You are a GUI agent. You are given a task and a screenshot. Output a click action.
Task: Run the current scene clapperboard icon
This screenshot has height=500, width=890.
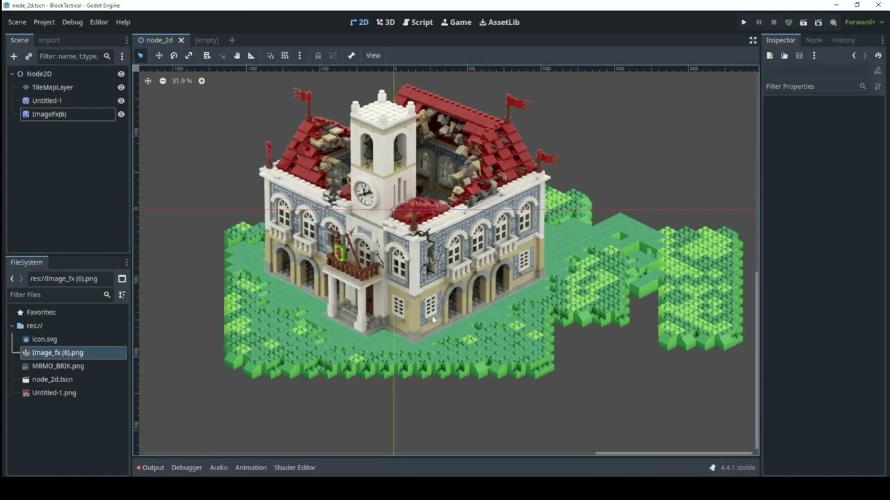(x=803, y=22)
